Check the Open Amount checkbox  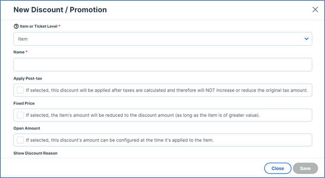(20, 140)
